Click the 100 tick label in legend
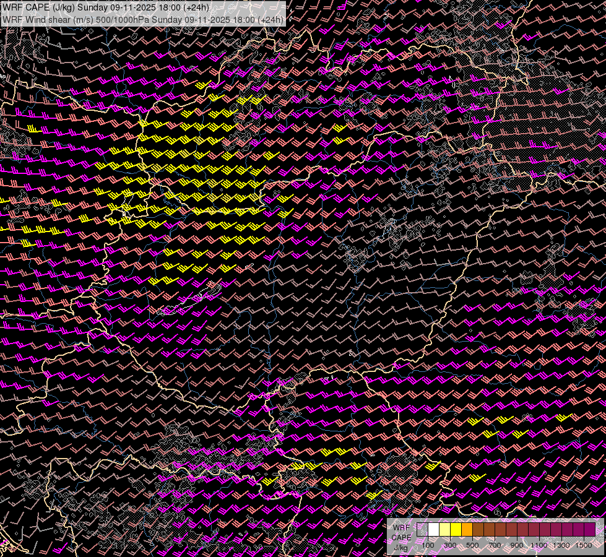The width and height of the screenshot is (606, 557). (x=428, y=545)
